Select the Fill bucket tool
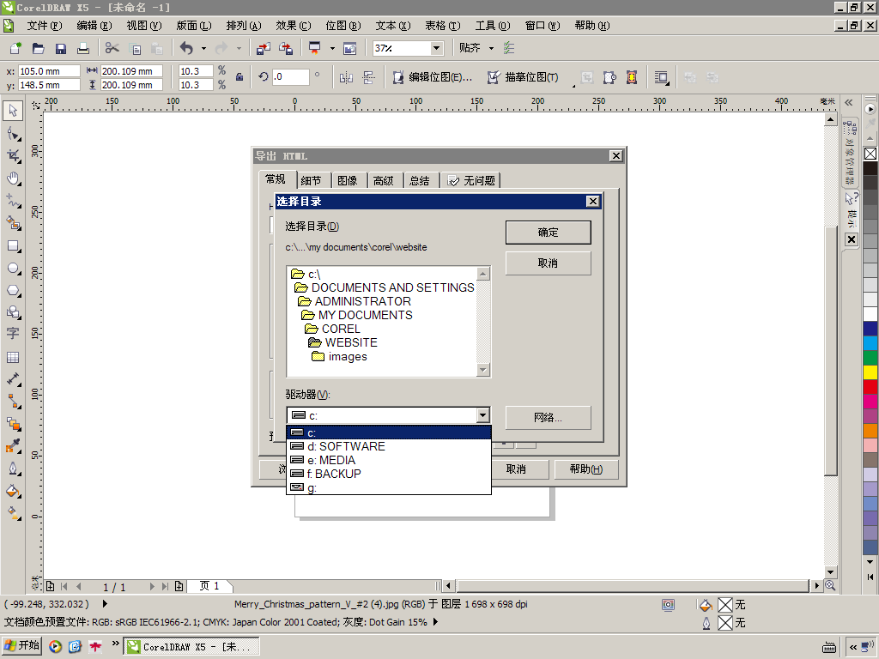879x659 pixels. 13,491
